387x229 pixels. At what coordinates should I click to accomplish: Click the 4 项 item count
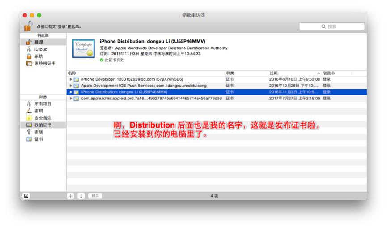coord(214,196)
